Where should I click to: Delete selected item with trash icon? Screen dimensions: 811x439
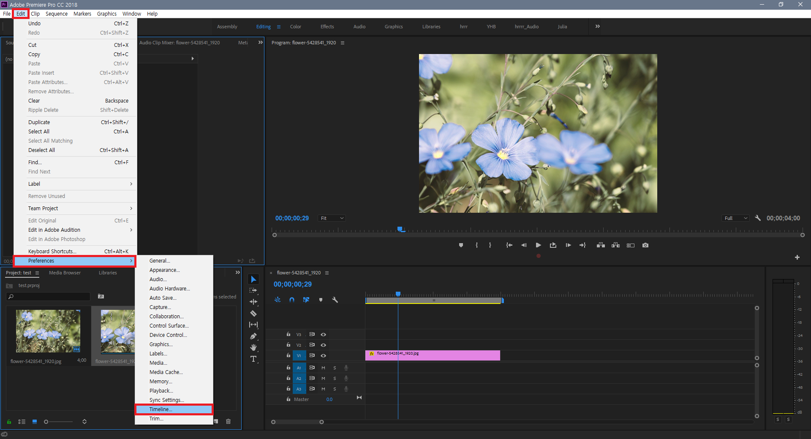tap(228, 421)
